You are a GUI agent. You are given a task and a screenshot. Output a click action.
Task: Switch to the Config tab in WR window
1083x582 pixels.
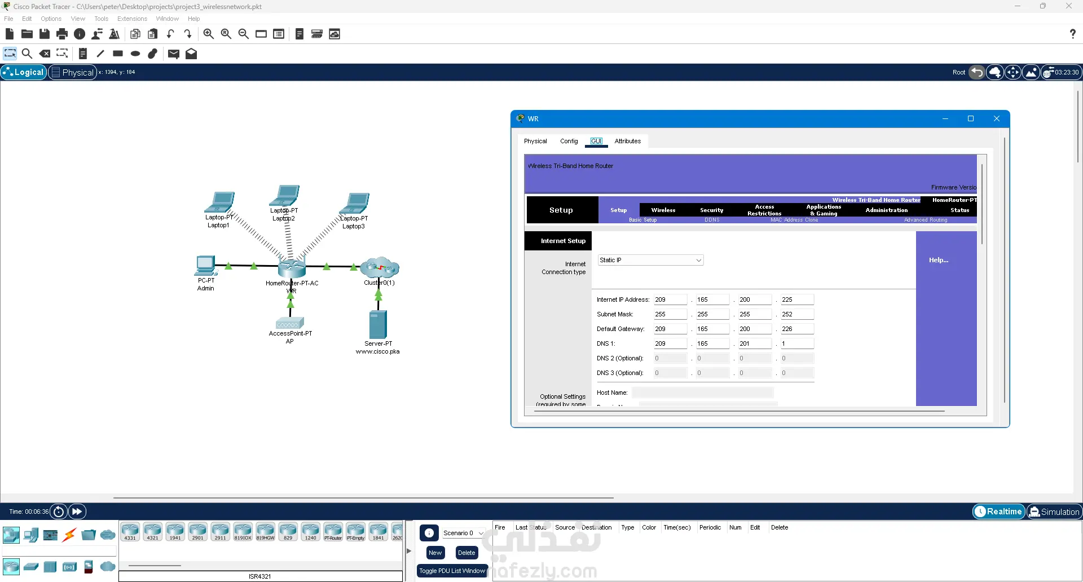(569, 141)
